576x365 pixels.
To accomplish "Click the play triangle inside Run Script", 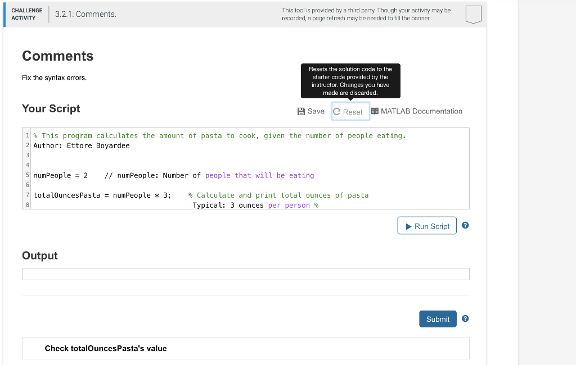I will [x=408, y=225].
